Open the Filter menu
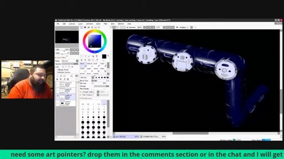The height and width of the screenshot is (159, 284). pos(106,24)
